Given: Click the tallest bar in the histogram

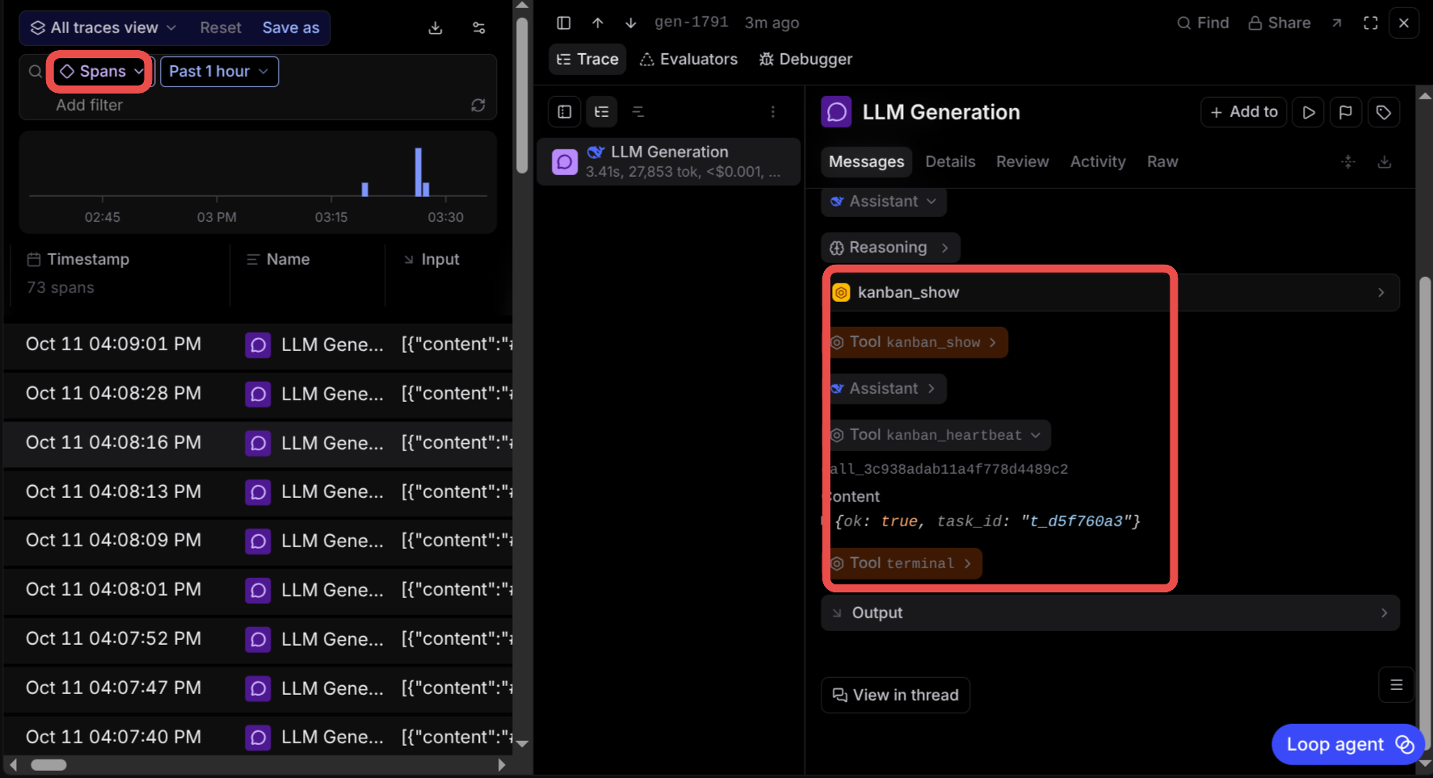Looking at the screenshot, I should pos(418,172).
